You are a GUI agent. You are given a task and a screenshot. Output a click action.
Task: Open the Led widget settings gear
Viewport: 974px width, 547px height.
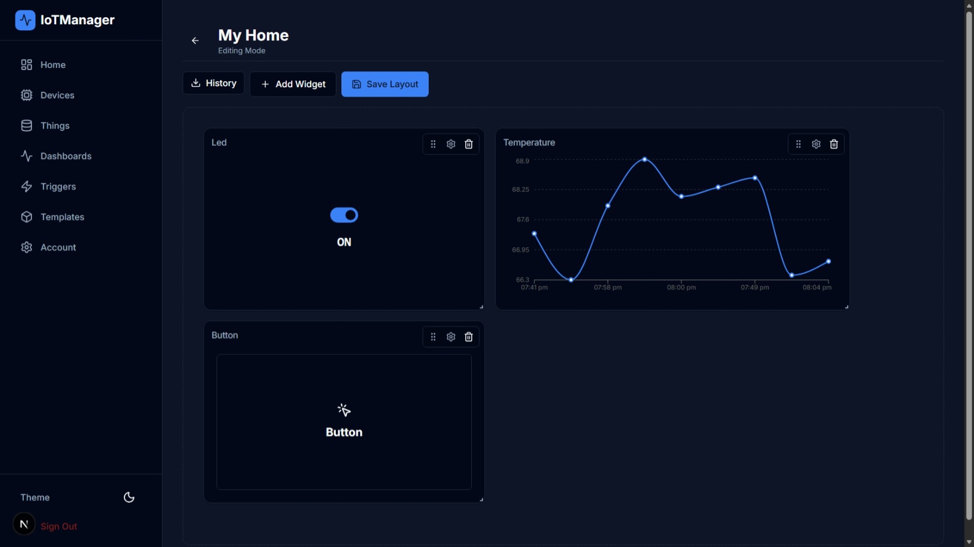451,144
